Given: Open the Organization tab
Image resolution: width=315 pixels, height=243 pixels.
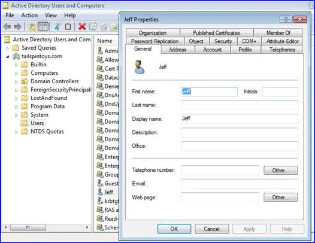Looking at the screenshot, I should [153, 33].
